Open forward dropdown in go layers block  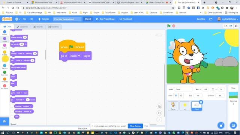click(x=20, y=100)
